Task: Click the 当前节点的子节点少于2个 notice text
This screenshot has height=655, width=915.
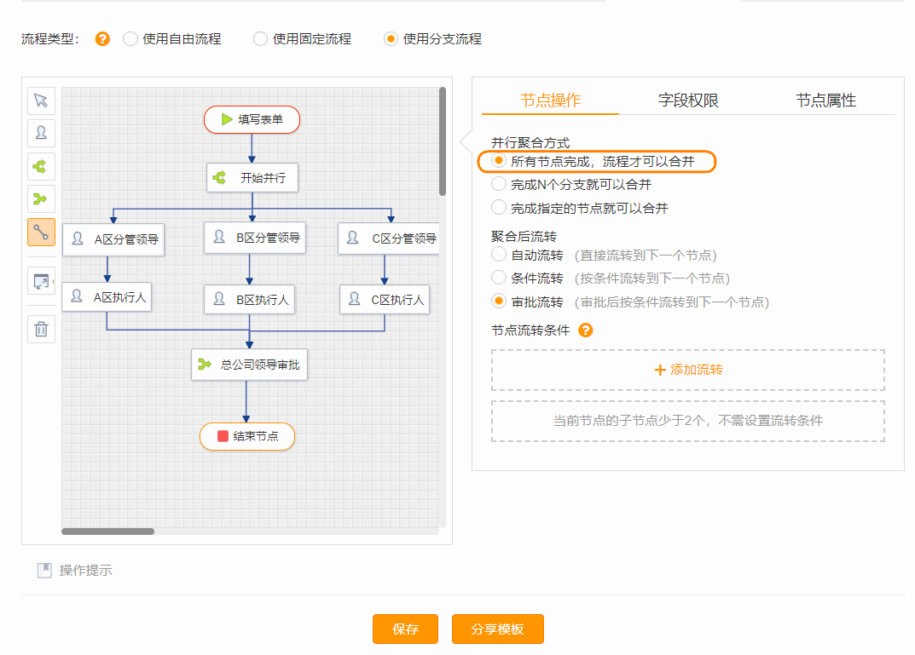Action: click(688, 421)
